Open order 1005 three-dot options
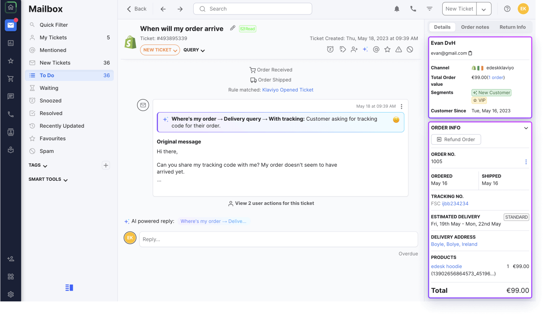This screenshot has height=317, width=546. [x=526, y=162]
